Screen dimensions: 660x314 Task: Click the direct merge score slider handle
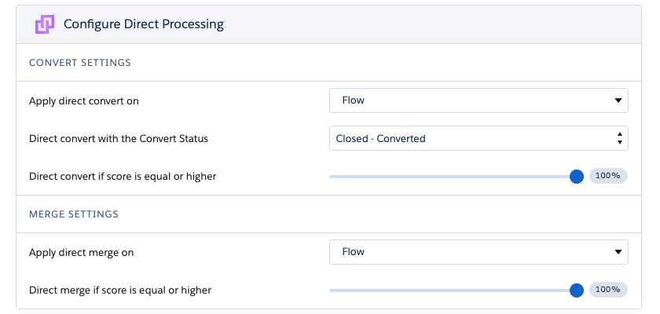tap(577, 290)
